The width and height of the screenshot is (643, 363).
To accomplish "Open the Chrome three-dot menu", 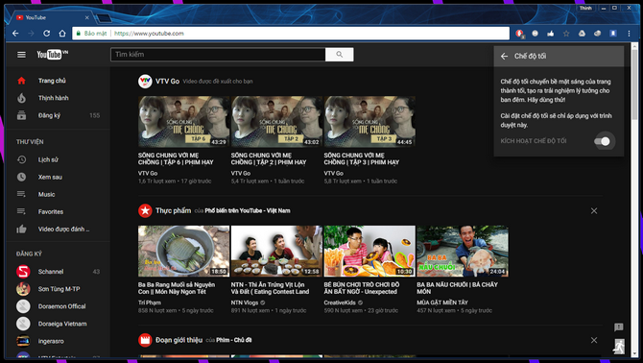I will click(x=629, y=34).
